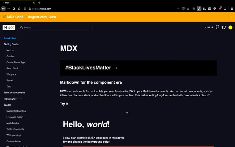
Task: Open the Webpack page
Action: [x=11, y=74]
